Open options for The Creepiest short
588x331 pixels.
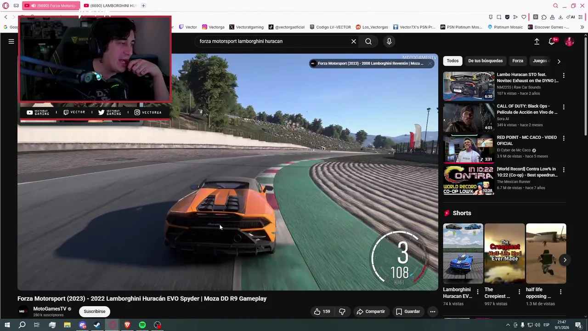[519, 292]
